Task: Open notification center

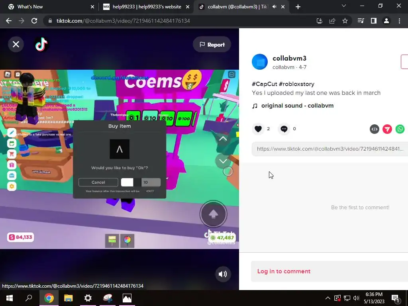Action: click(396, 298)
